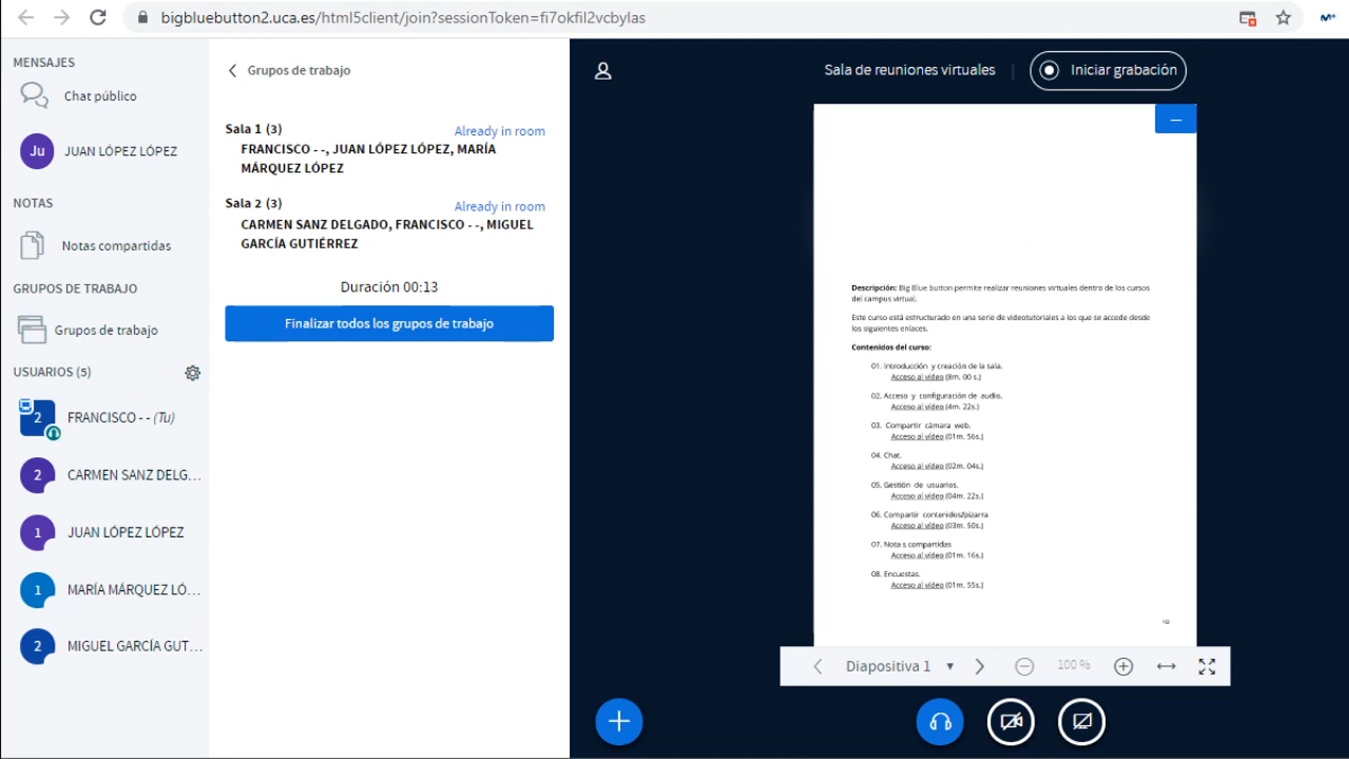The width and height of the screenshot is (1349, 759).
Task: Toggle the share screen button
Action: click(1081, 721)
